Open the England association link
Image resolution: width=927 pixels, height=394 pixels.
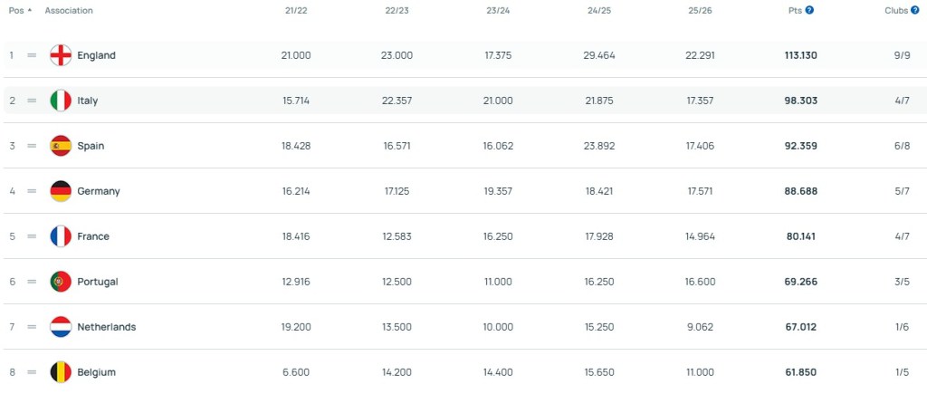(96, 55)
